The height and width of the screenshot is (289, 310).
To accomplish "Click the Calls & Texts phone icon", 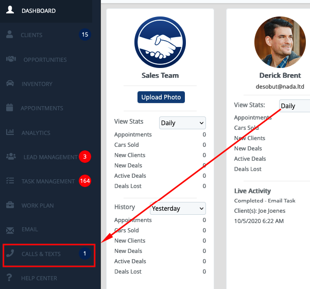I will point(10,253).
